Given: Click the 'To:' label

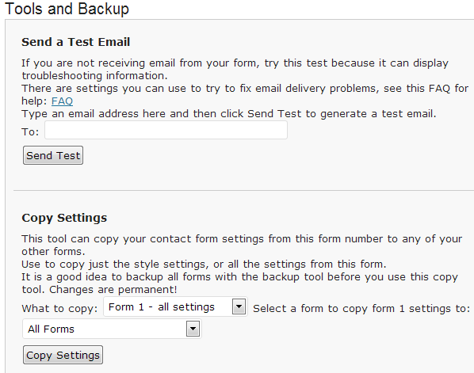Looking at the screenshot, I should [x=30, y=132].
